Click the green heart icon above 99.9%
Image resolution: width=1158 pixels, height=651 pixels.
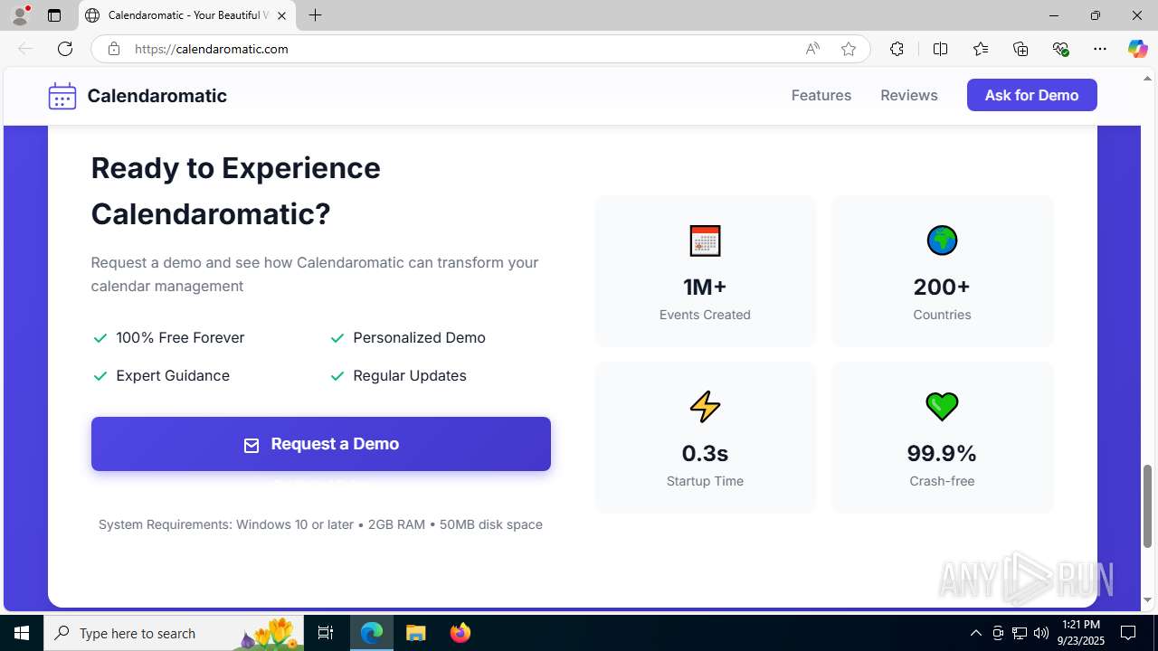coord(942,407)
